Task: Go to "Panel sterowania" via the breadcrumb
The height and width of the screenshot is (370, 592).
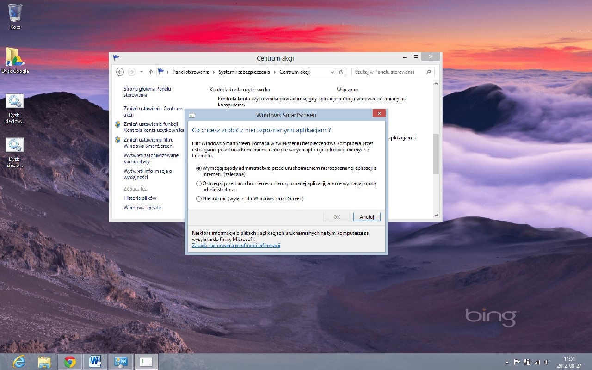Action: 191,72
